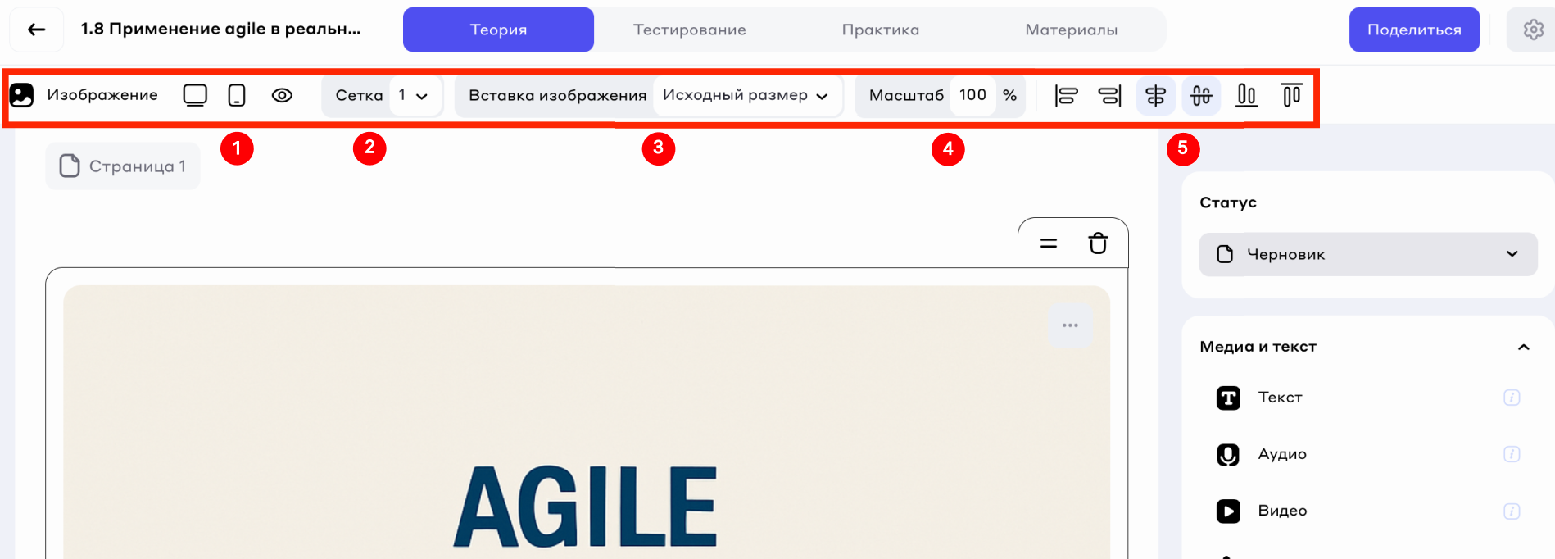Open the Практика tab
The width and height of the screenshot is (1555, 559).
tap(881, 30)
